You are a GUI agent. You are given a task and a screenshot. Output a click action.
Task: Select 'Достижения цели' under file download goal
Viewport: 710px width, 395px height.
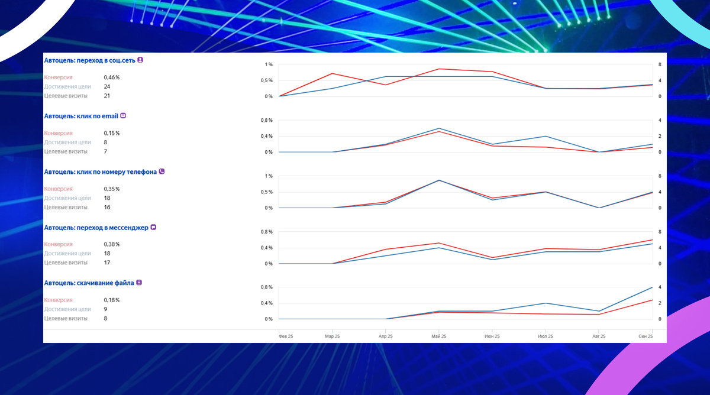coord(67,309)
